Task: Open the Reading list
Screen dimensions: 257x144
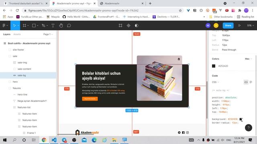Action: 245,17
